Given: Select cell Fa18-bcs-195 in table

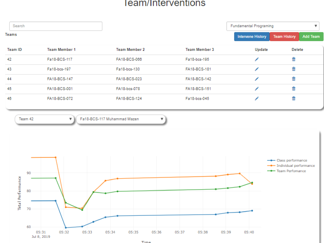Looking at the screenshot, I should tap(197, 60).
